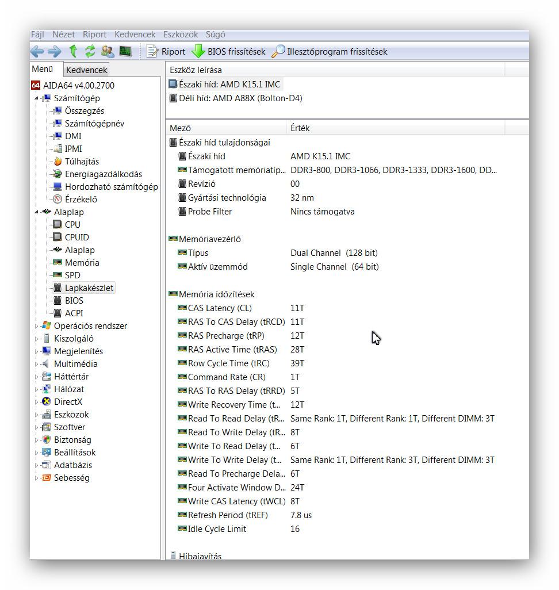This screenshot has width=559, height=590.
Task: Click the Biztonság shield icon
Action: pyautogui.click(x=47, y=439)
